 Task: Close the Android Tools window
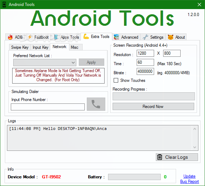coord(199,5)
